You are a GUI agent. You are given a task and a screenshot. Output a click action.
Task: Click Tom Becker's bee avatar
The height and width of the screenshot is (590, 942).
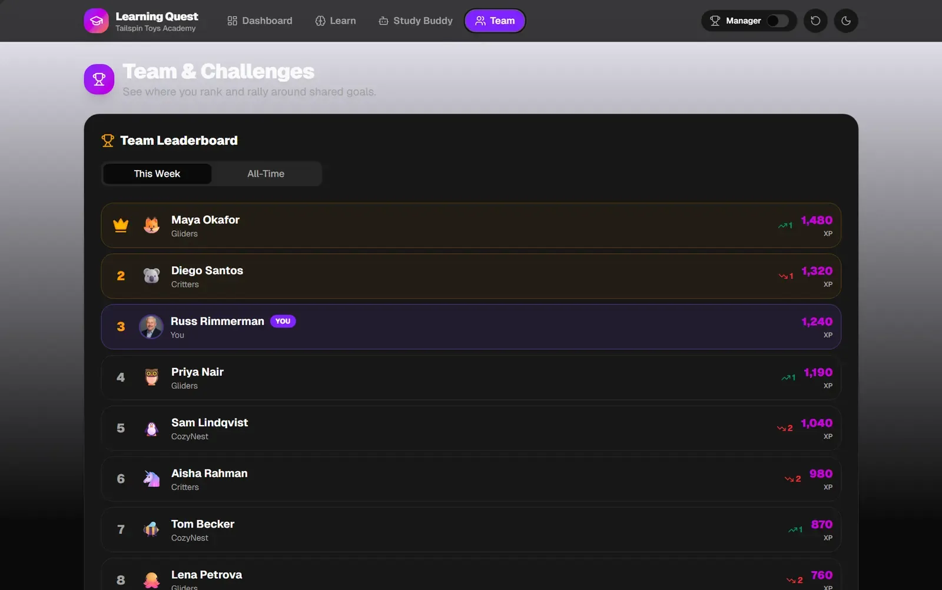[x=151, y=529]
